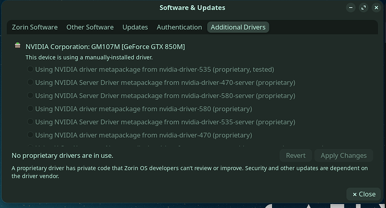Select nvidia-driver-470-server radio option
The height and width of the screenshot is (208, 386).
30,82
